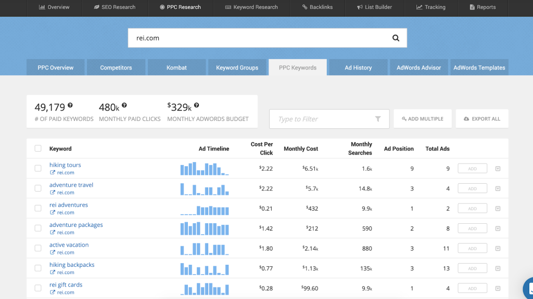
Task: Open help icon next to 49,179 paid keywords
Action: [x=70, y=105]
